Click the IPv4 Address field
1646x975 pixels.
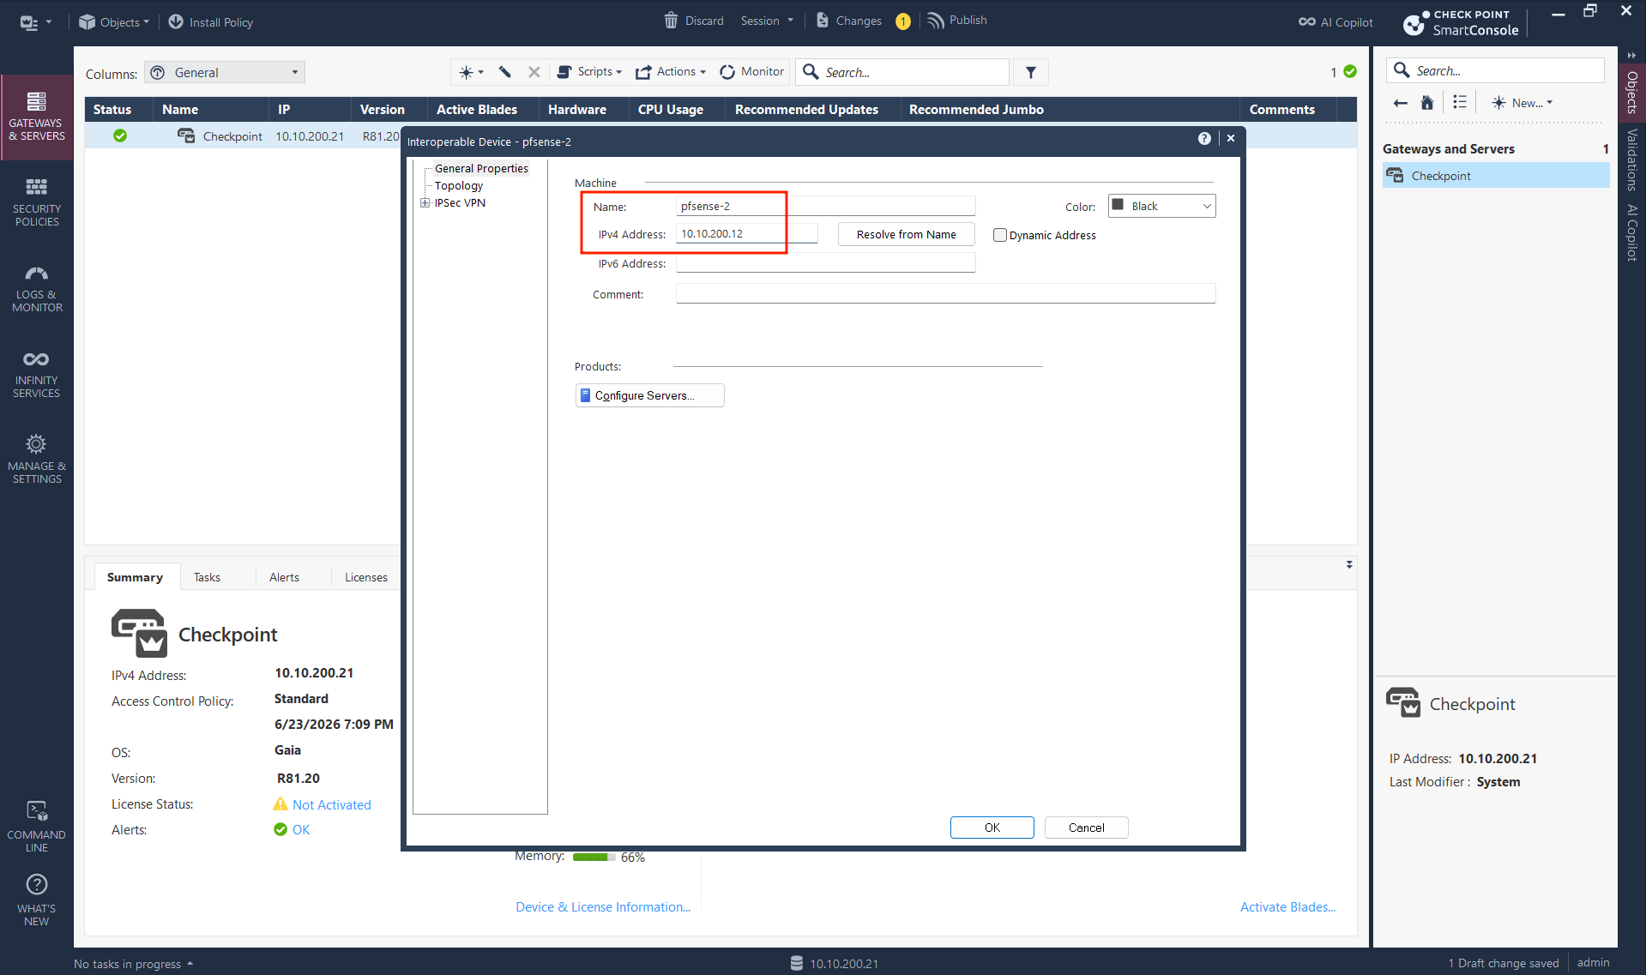point(746,234)
